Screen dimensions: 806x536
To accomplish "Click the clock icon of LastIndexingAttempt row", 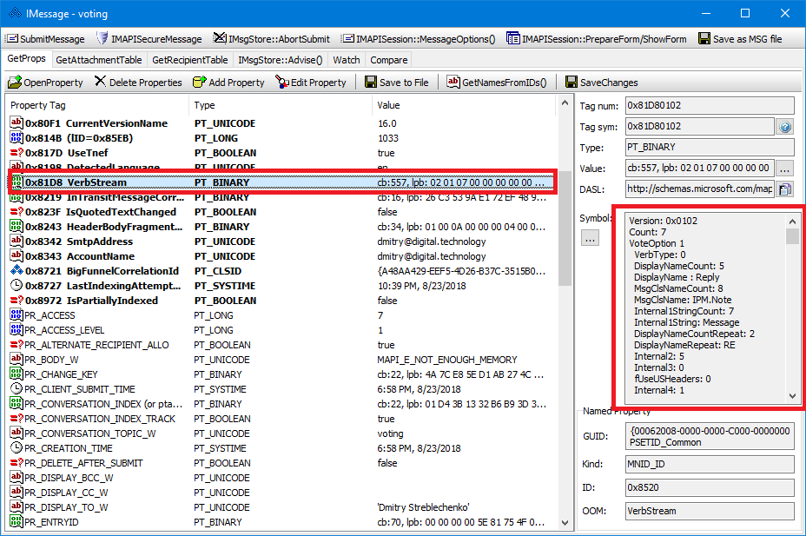I will click(17, 286).
